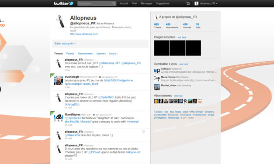Click the 'À propos' footer link
Image resolution: width=274 pixels, height=164 pixels.
(x=158, y=112)
